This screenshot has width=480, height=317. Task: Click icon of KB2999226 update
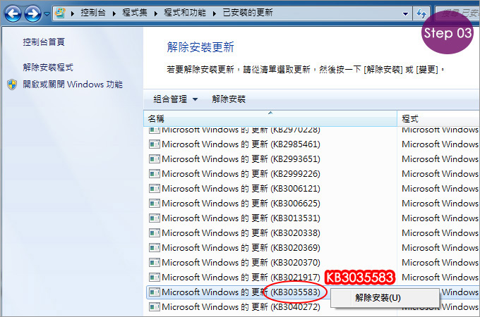click(155, 174)
